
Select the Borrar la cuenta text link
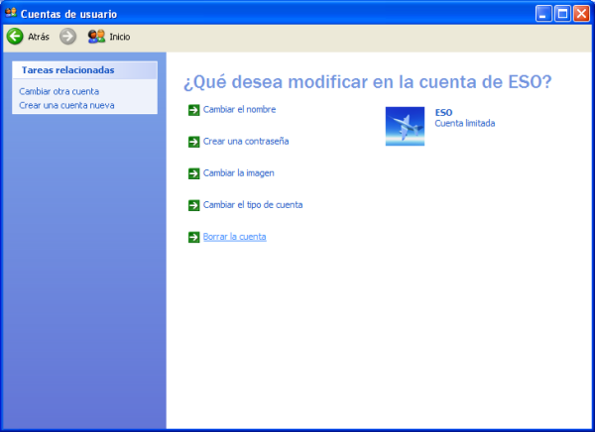coord(234,237)
